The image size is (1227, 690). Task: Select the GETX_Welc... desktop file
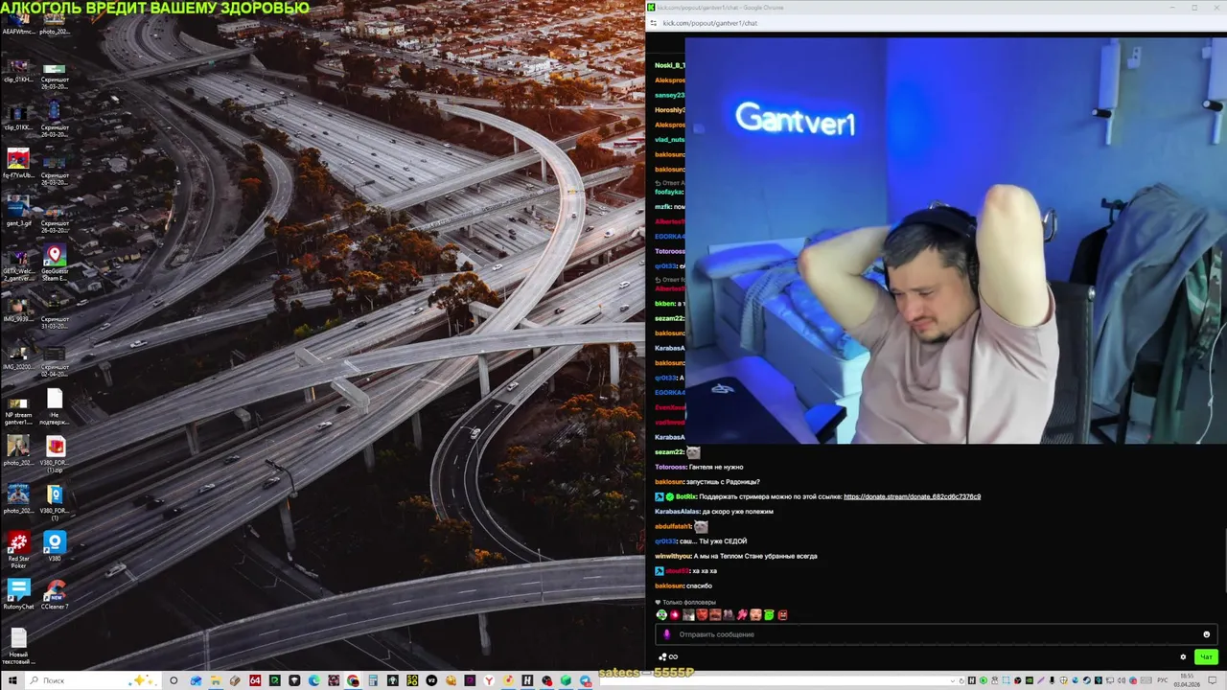point(18,264)
